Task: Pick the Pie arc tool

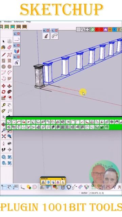Action: click(x=9, y=78)
